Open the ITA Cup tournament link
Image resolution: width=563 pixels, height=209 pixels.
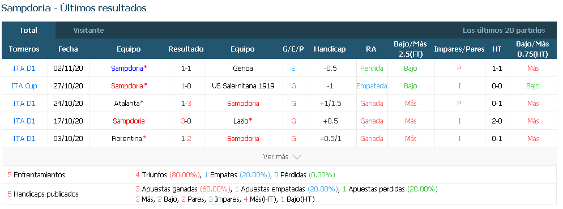[x=24, y=86]
